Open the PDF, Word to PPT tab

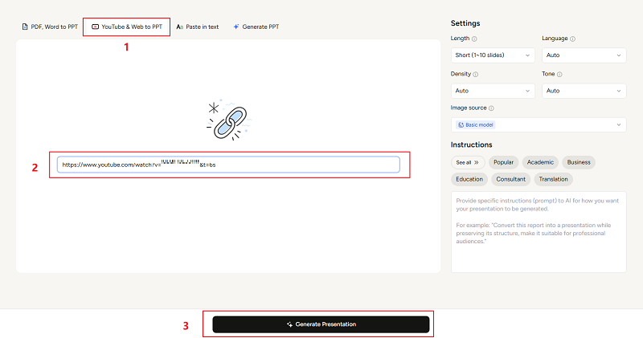point(50,26)
